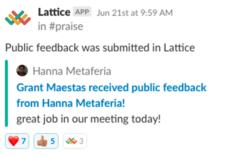Click the heart emoji icon
The width and height of the screenshot is (237, 156).
tap(14, 141)
